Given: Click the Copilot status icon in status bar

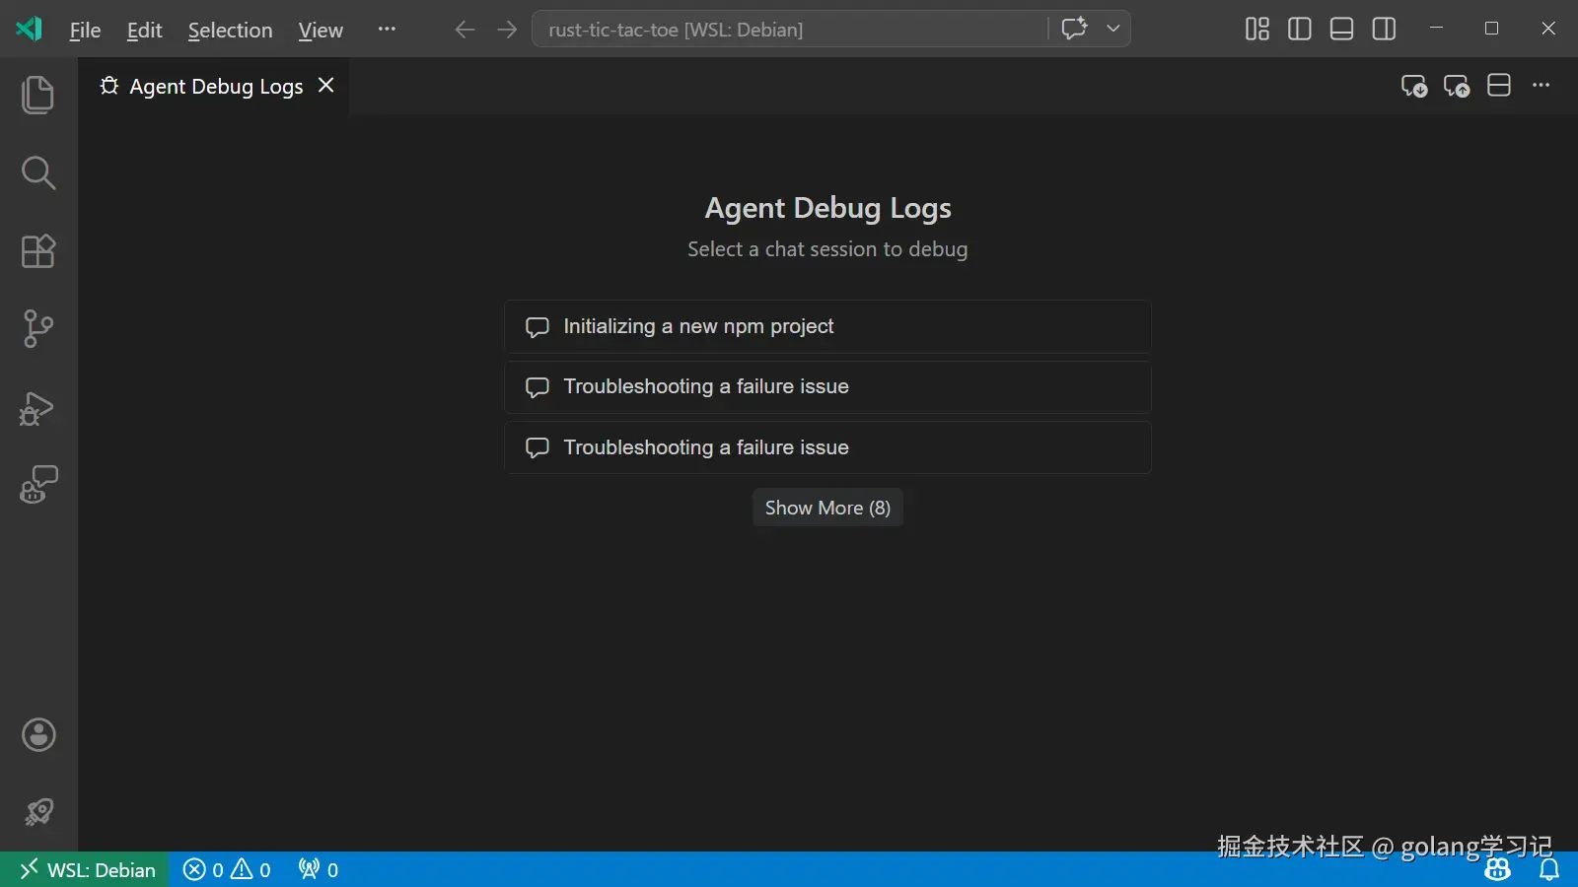Looking at the screenshot, I should point(1497,869).
